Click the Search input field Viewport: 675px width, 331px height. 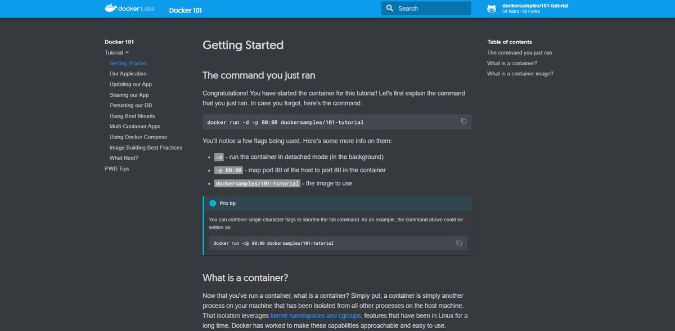(426, 8)
